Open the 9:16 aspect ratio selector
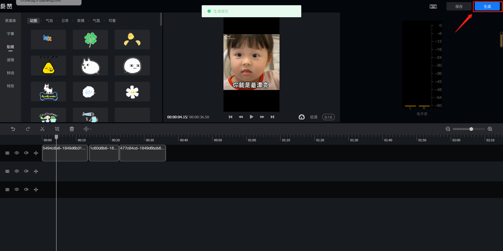Image resolution: width=503 pixels, height=251 pixels. click(328, 117)
